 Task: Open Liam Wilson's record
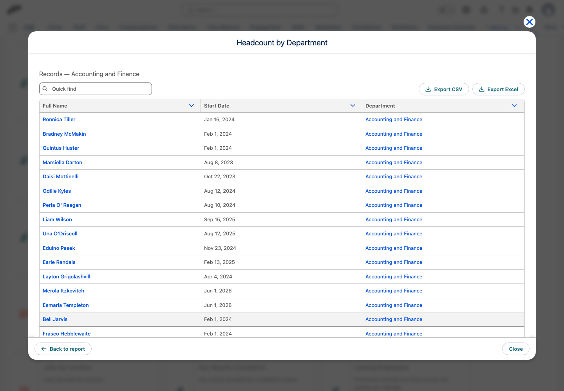pyautogui.click(x=57, y=219)
